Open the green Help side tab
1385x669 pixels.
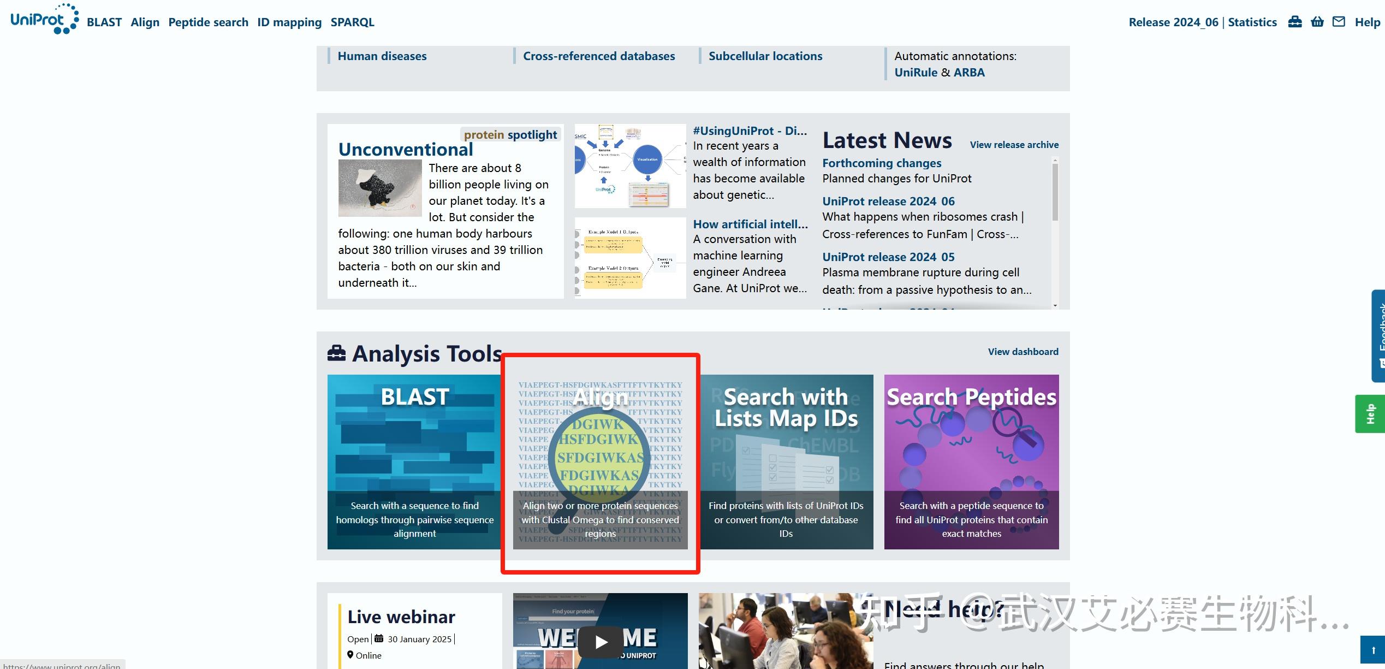click(1370, 414)
